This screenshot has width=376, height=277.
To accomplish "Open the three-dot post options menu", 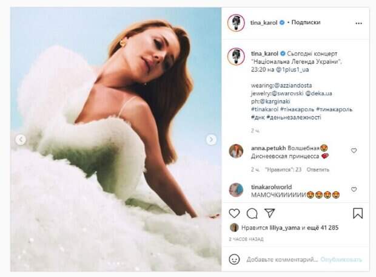I will click(358, 23).
